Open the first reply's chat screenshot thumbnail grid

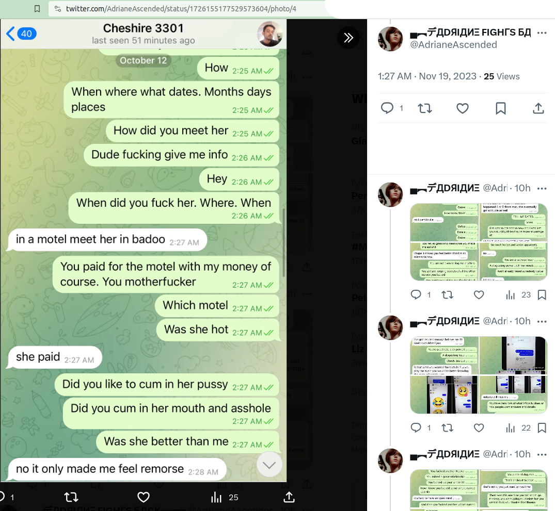click(479, 242)
